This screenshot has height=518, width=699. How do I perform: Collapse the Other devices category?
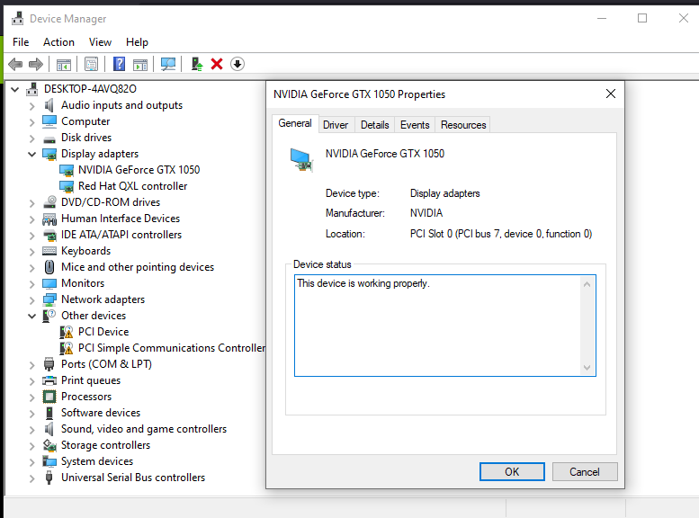[x=31, y=316]
